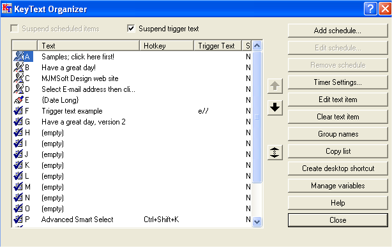Select the (empty) entry in row M
The image size is (392, 247).
tap(52, 187)
